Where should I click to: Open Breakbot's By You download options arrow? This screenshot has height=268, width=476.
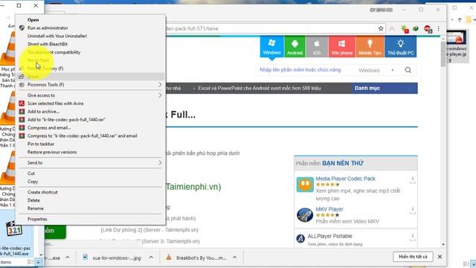pyautogui.click(x=235, y=258)
